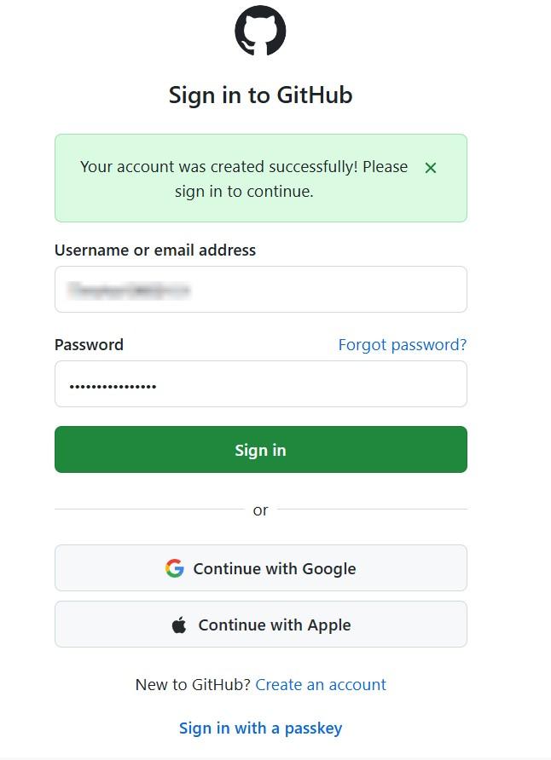Click the masked password dots
This screenshot has width=551, height=760.
tap(112, 385)
